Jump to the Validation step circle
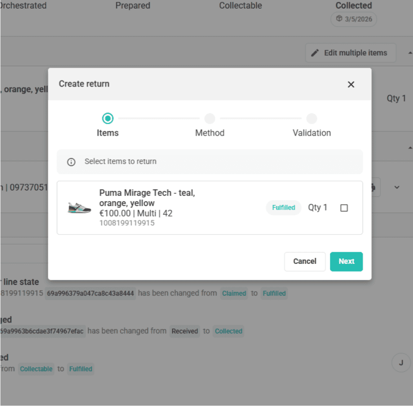 [311, 118]
